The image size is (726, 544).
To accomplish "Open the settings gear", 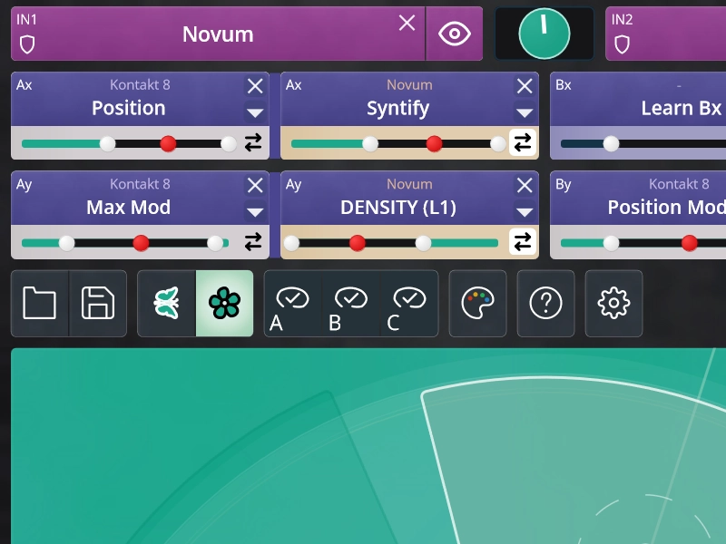I will pyautogui.click(x=614, y=304).
